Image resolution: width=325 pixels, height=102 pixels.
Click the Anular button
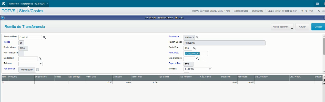tap(302, 27)
